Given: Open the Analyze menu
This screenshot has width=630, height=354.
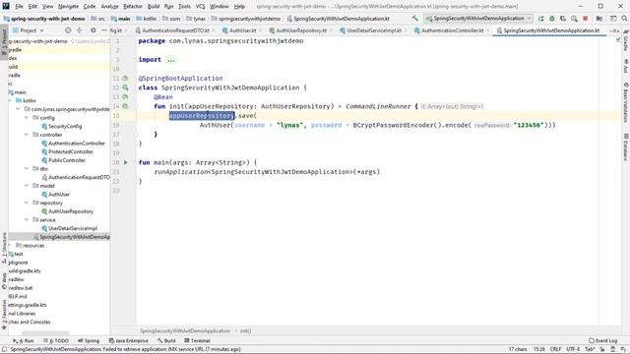Looking at the screenshot, I should point(109,7).
